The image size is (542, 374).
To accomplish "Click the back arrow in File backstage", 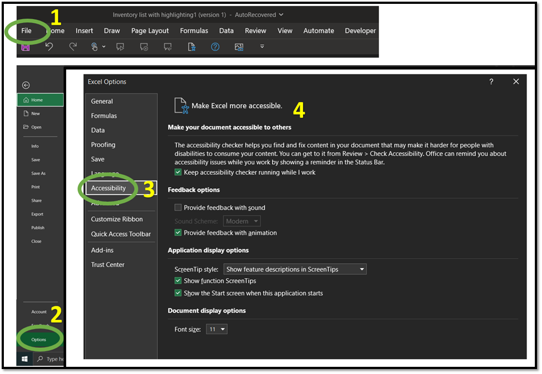I will (26, 85).
